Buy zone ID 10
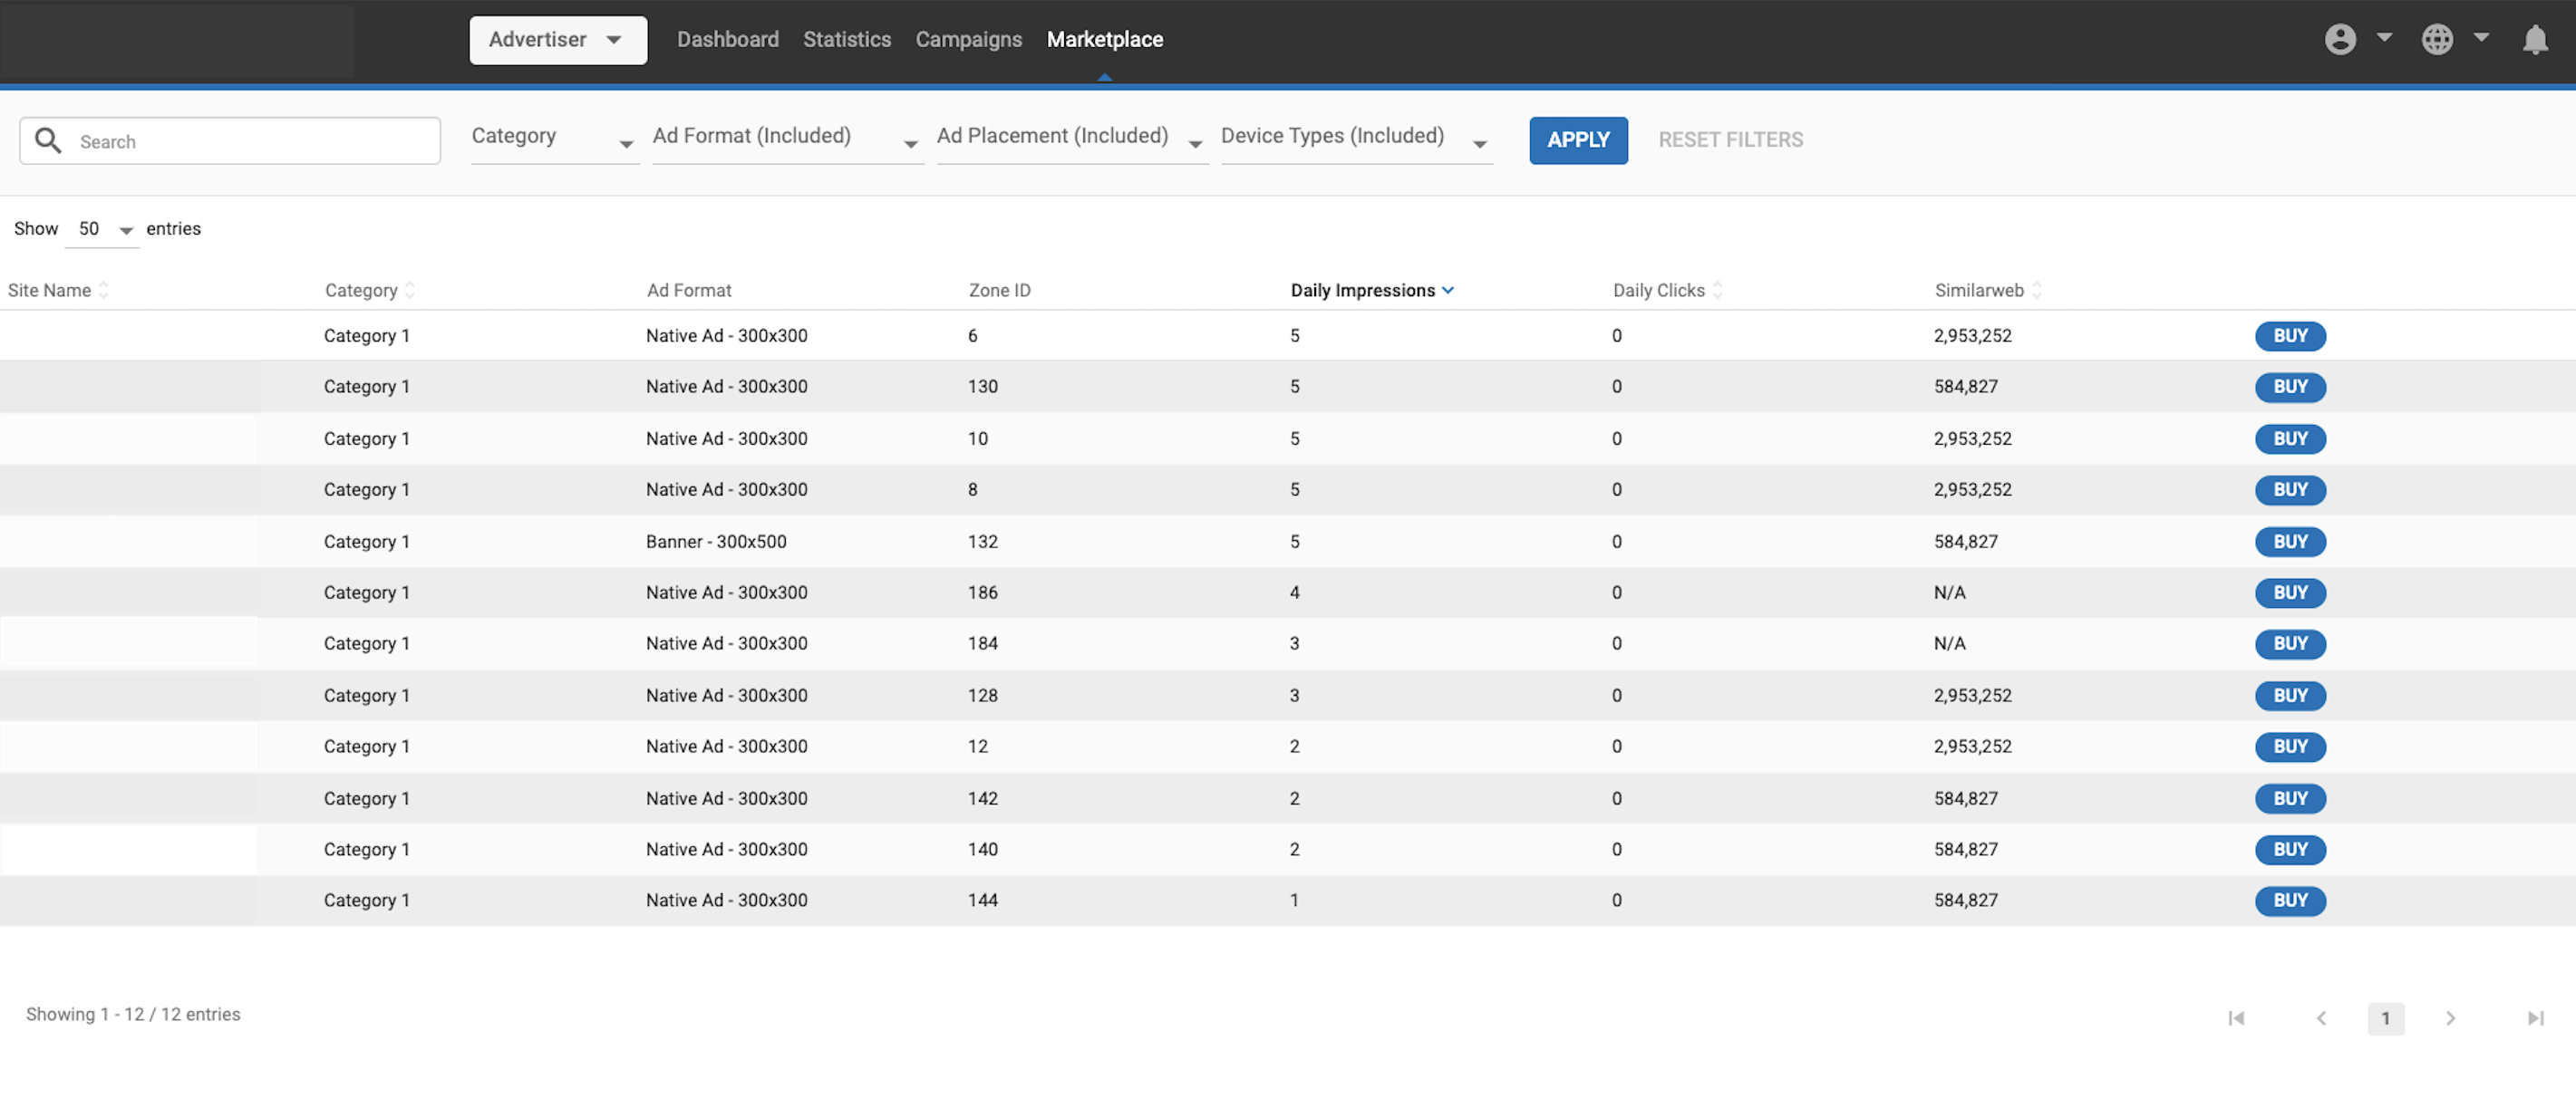Viewport: 2576px width, 1098px height. 2289,438
